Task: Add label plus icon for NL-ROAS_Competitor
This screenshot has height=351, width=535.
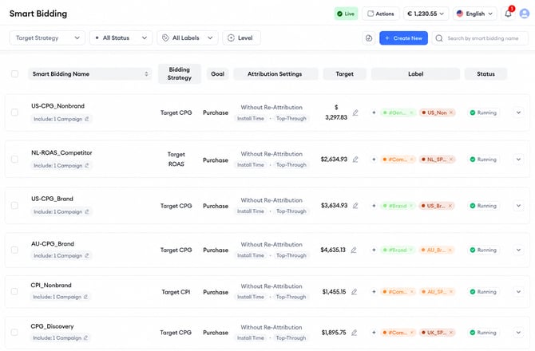Action: tap(374, 159)
